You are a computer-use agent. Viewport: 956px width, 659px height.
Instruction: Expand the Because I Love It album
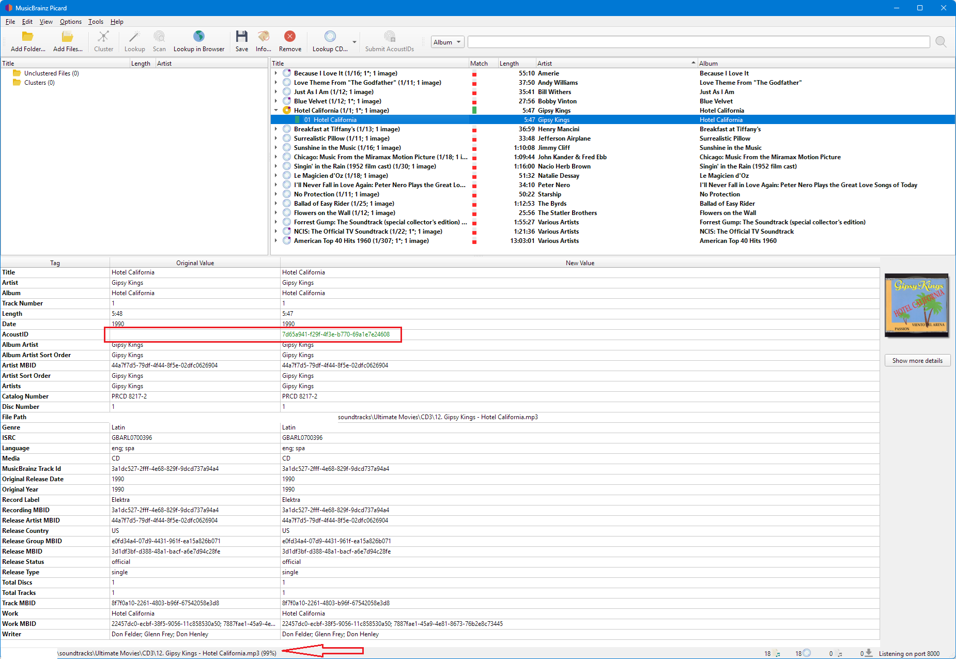coord(276,73)
